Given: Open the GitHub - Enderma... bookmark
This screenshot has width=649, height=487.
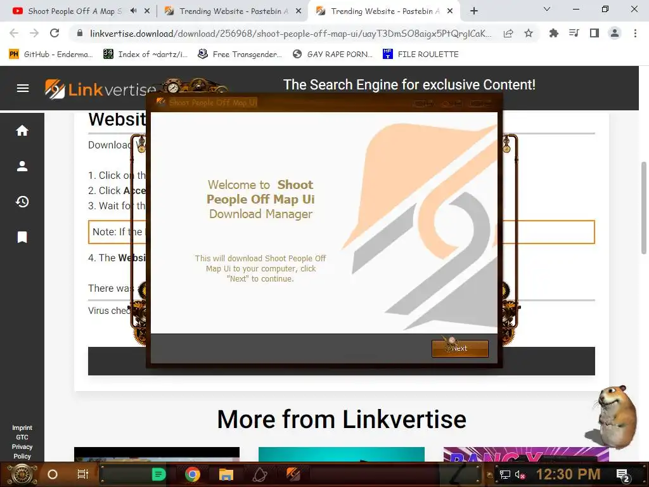Looking at the screenshot, I should (x=51, y=55).
